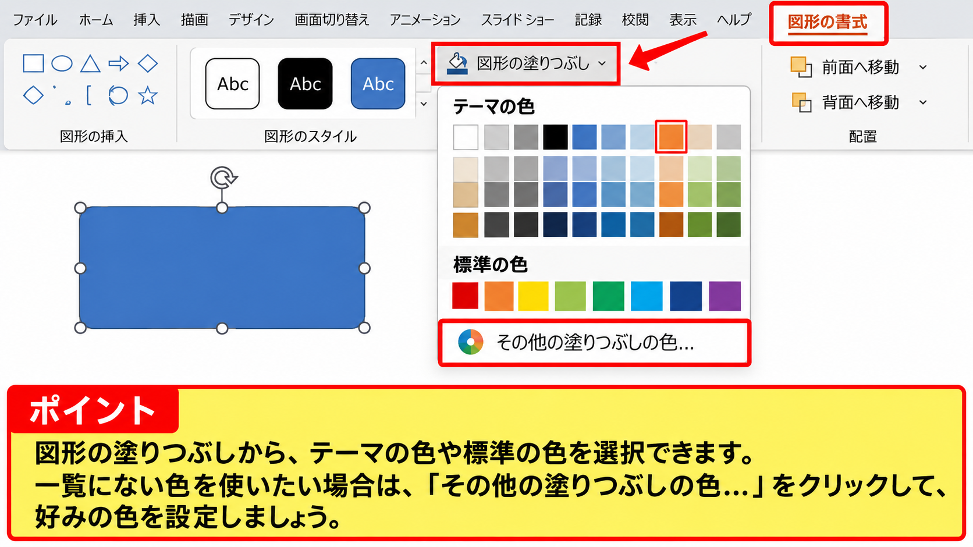Screen dimensions: 973x547
Task: Pick the orange standard color swatch
Action: point(499,296)
